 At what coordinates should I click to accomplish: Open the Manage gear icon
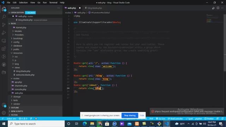click(x=4, y=113)
